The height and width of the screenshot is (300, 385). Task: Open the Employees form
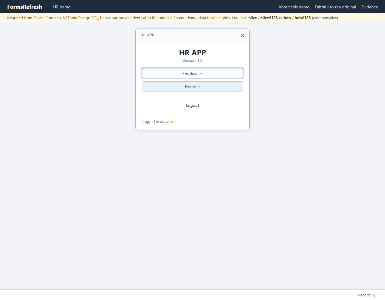tap(192, 73)
